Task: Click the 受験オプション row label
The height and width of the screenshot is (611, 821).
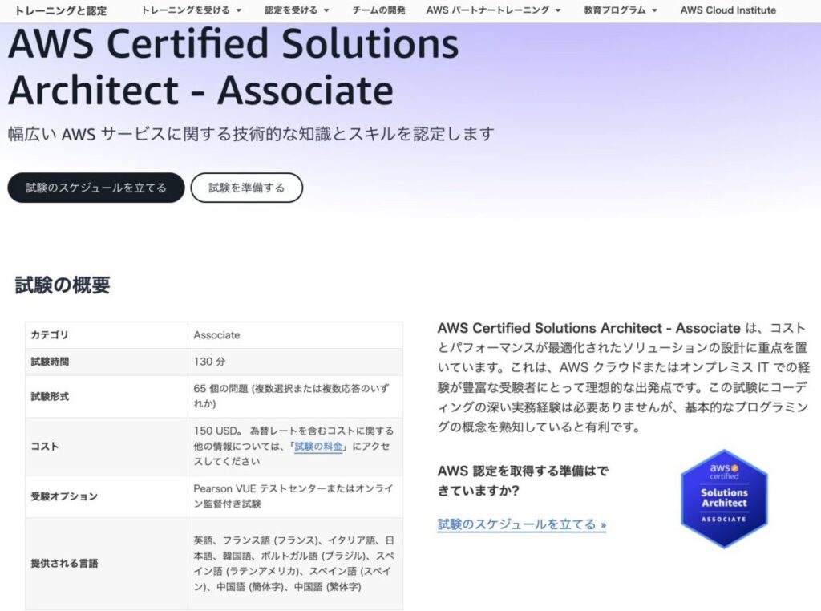Action: [x=64, y=496]
